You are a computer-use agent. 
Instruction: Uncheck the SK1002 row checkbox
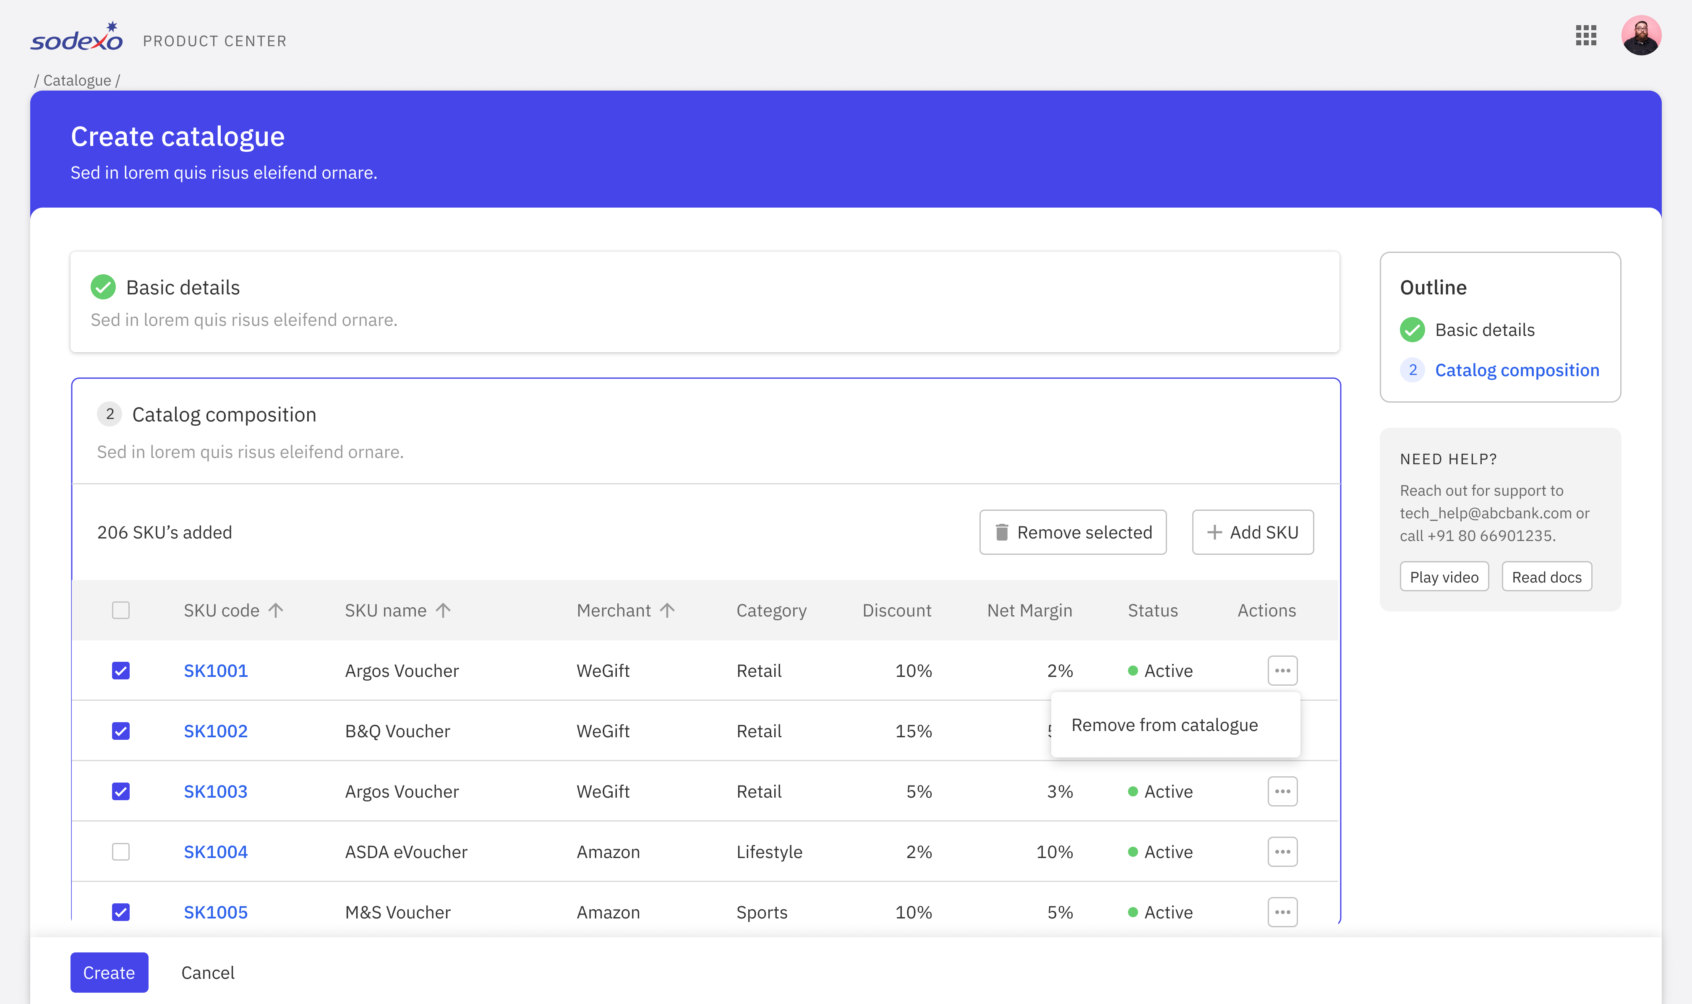tap(120, 731)
